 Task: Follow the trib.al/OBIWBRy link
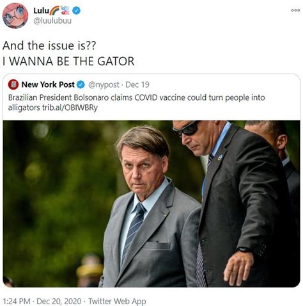[70, 108]
